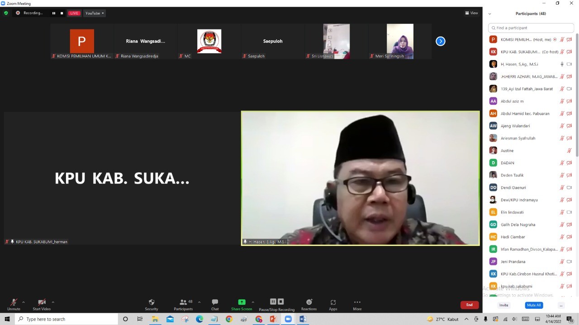The height and width of the screenshot is (325, 579).
Task: Click the encryption shield status icon
Action: click(x=6, y=13)
